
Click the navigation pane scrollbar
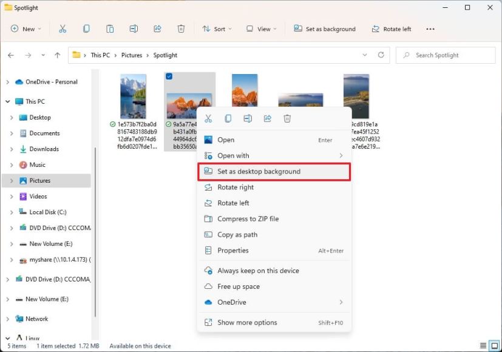pos(95,232)
